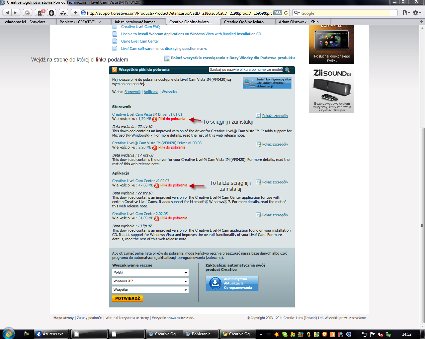Go back with the browser back arrow
Screen dimensions: 425x339
[x=7, y=13]
